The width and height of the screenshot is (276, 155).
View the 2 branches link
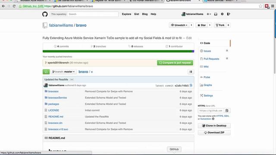click(98, 46)
